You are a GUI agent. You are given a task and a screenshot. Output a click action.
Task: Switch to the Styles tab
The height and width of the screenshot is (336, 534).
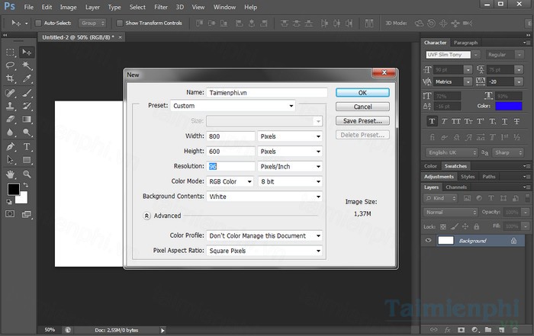(x=468, y=177)
